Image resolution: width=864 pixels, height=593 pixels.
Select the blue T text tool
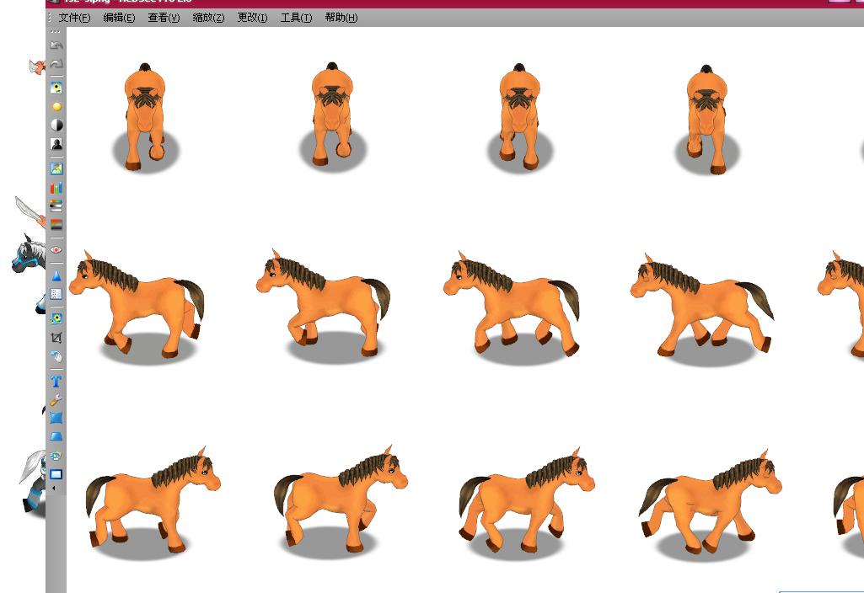pos(56,382)
